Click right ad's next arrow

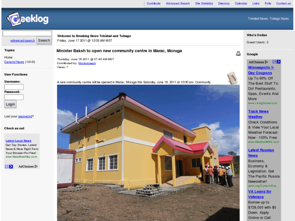click(279, 62)
